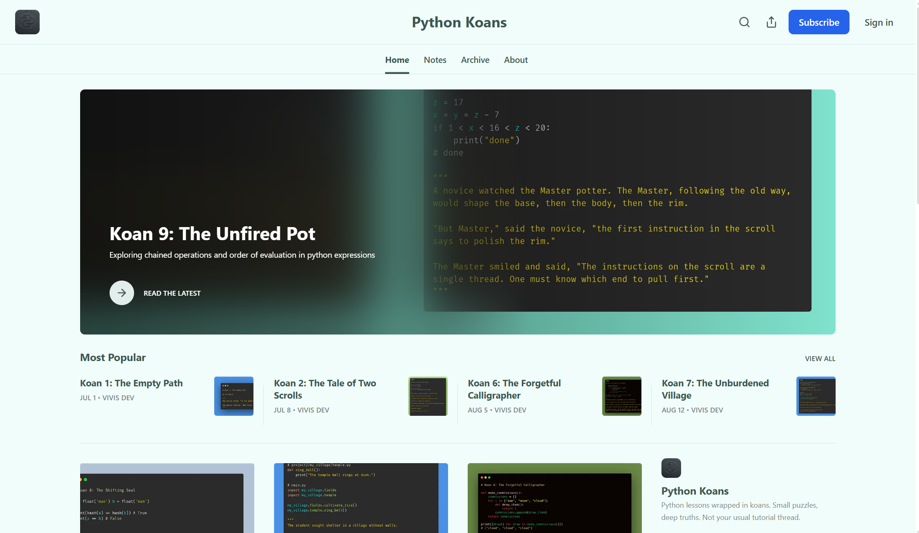This screenshot has width=919, height=533.
Task: Open Koan 9: The Unfired Pot headline
Action: pyautogui.click(x=212, y=234)
